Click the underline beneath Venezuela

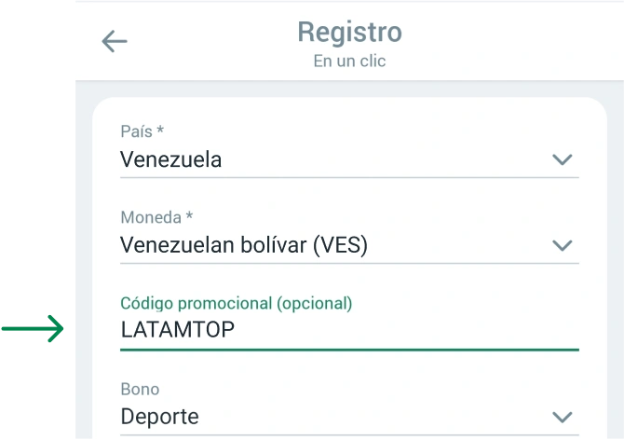coord(349,177)
